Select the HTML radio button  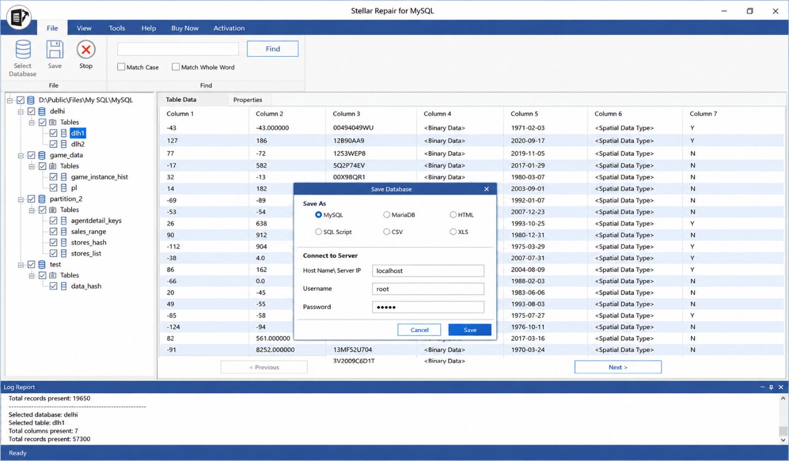point(453,215)
